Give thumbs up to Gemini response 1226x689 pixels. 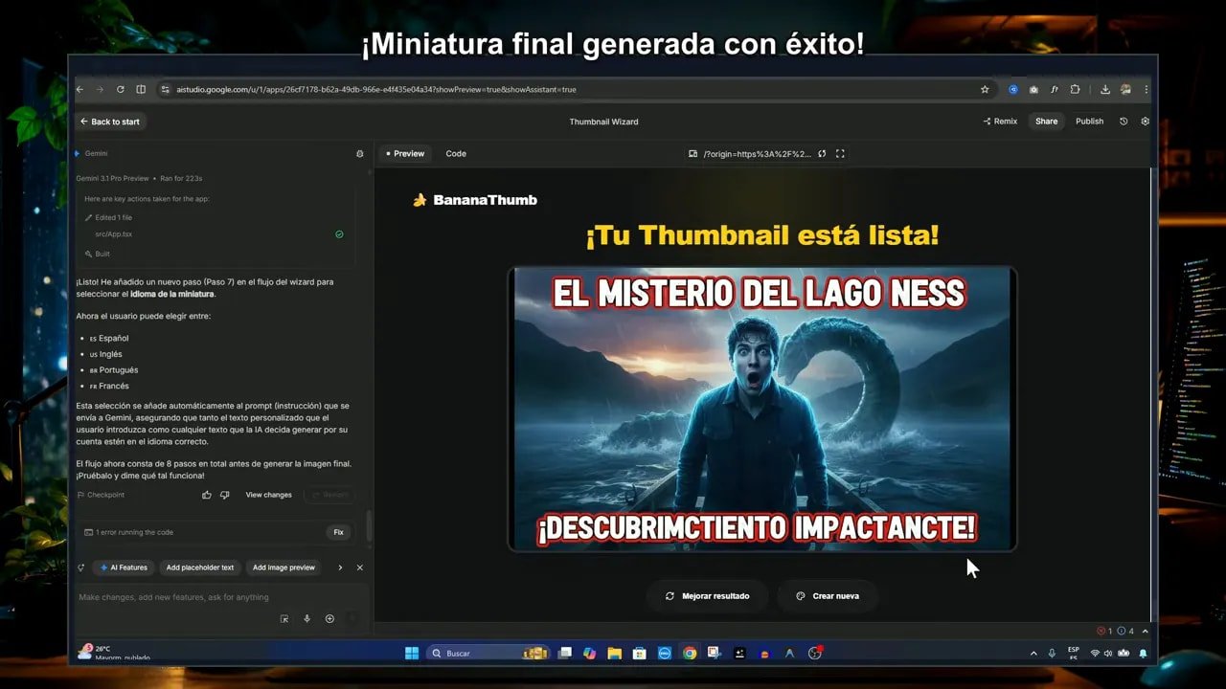tap(207, 495)
